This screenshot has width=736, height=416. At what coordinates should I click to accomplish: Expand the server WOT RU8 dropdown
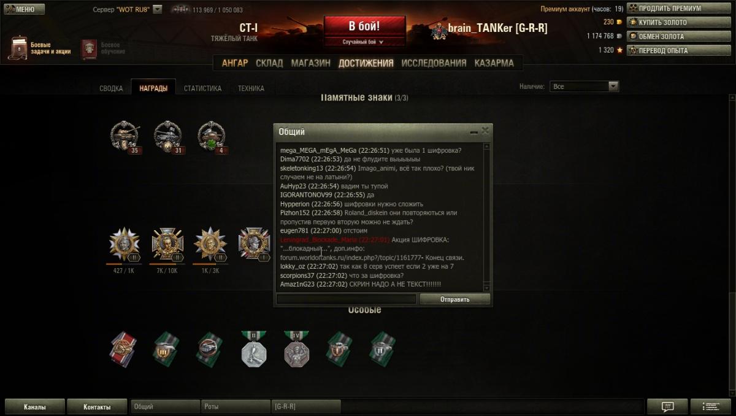(x=158, y=9)
